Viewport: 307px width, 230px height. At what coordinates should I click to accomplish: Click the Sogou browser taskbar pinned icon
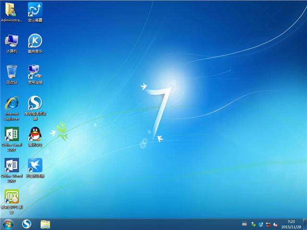27,224
